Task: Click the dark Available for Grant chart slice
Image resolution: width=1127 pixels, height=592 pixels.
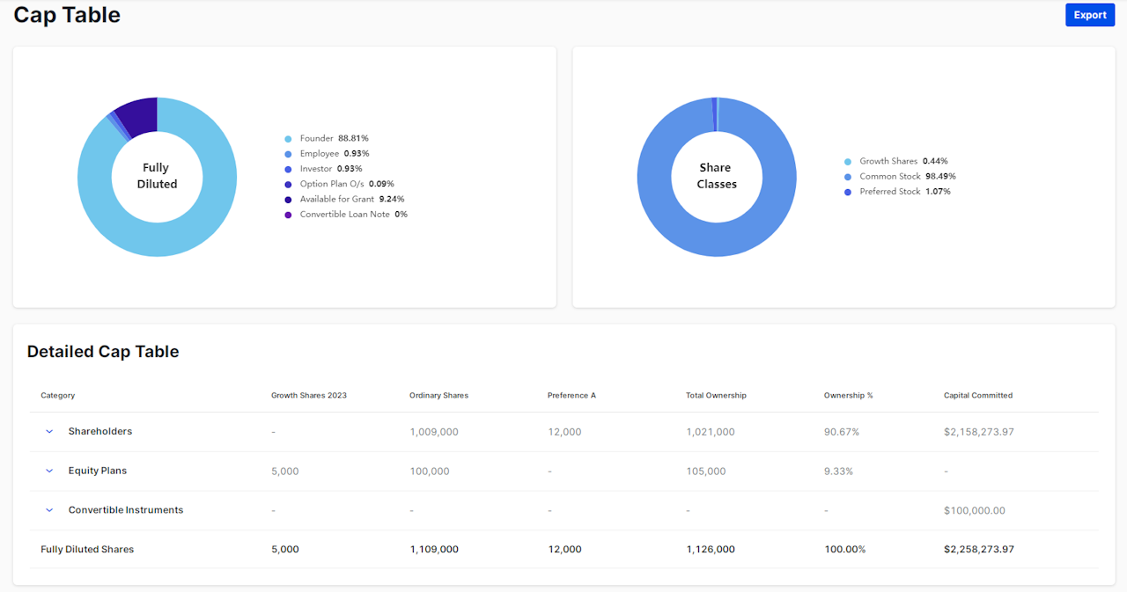Action: [x=139, y=113]
